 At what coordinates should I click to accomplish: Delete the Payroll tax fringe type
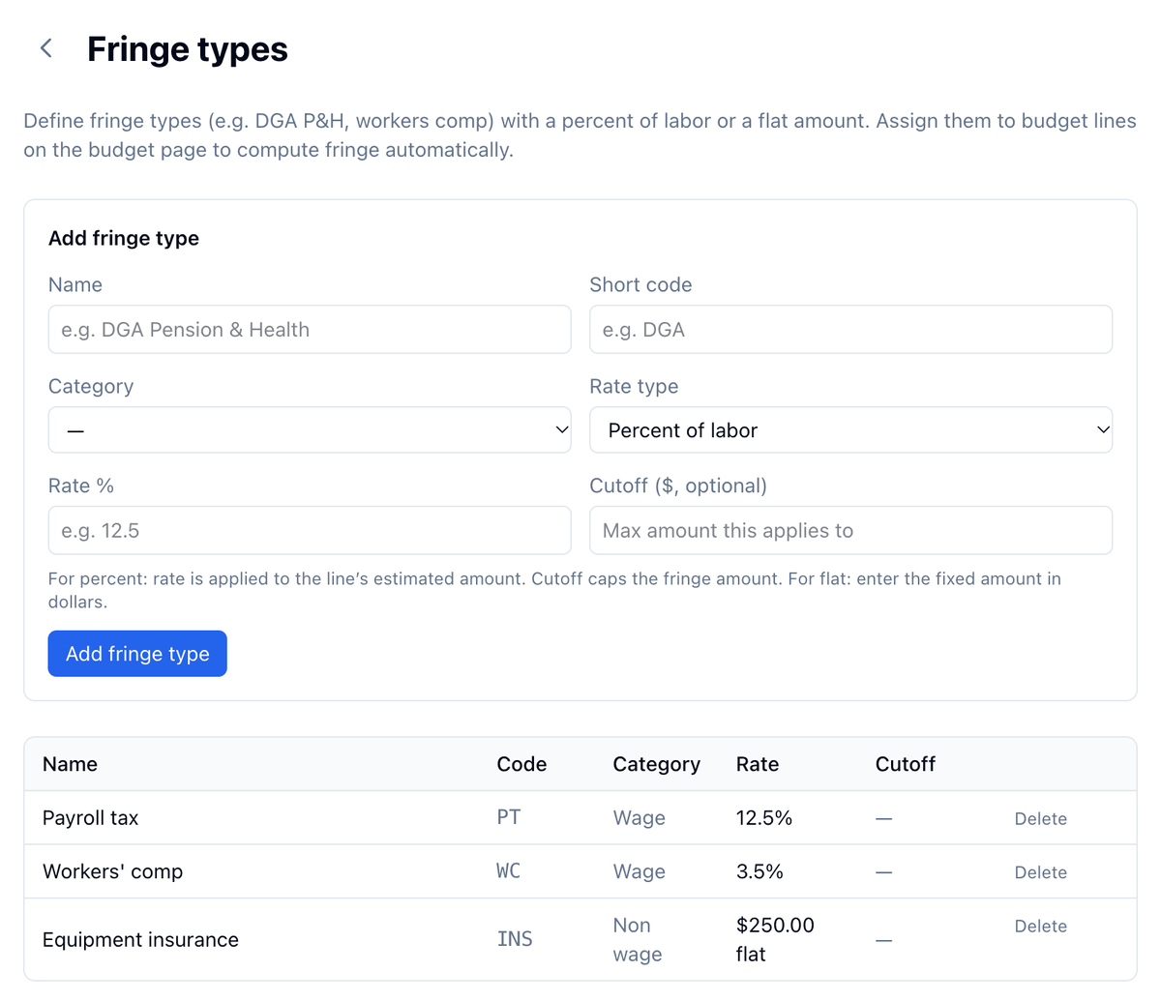[1040, 818]
